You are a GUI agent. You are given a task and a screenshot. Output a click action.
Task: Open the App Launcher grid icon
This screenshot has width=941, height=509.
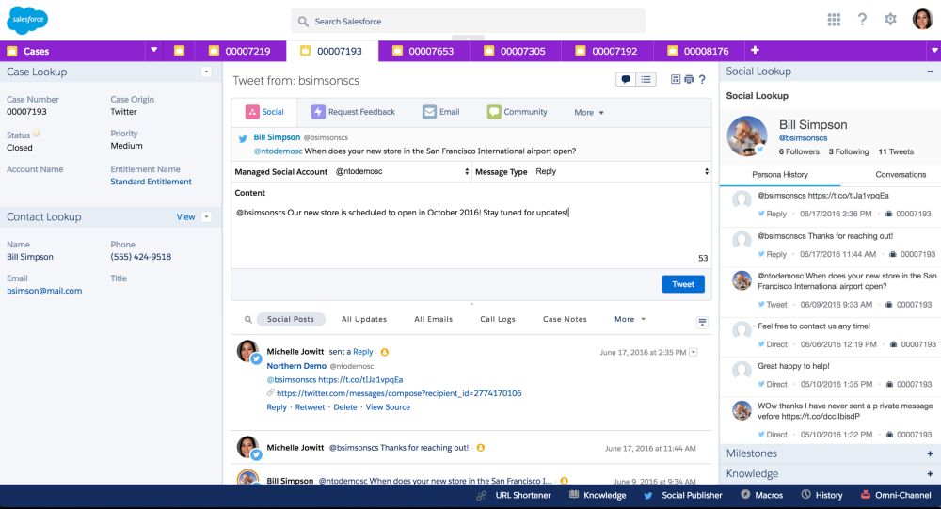[x=834, y=20]
